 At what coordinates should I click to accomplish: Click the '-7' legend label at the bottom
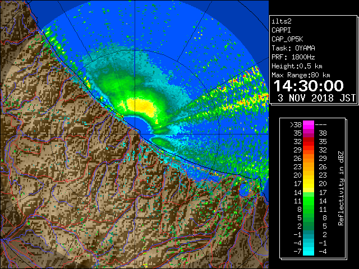coord(297,252)
